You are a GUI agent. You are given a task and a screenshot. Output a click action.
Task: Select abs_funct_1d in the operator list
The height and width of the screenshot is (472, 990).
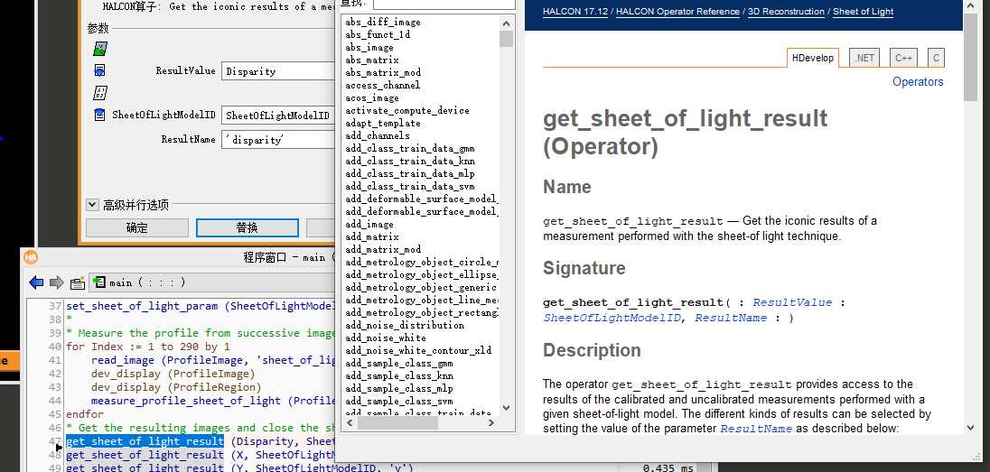click(x=378, y=34)
